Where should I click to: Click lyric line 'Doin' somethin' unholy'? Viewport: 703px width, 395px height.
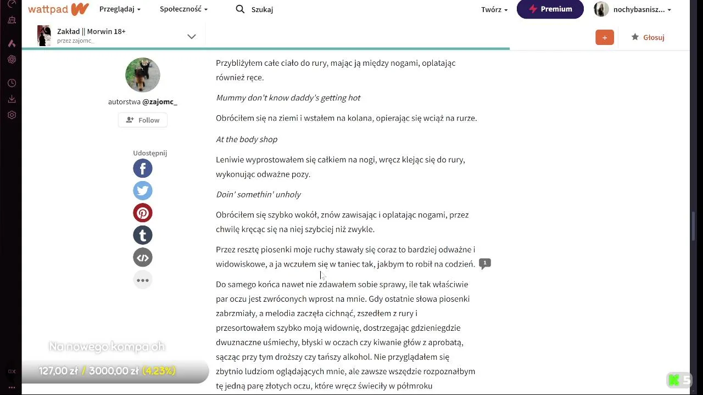tap(258, 195)
